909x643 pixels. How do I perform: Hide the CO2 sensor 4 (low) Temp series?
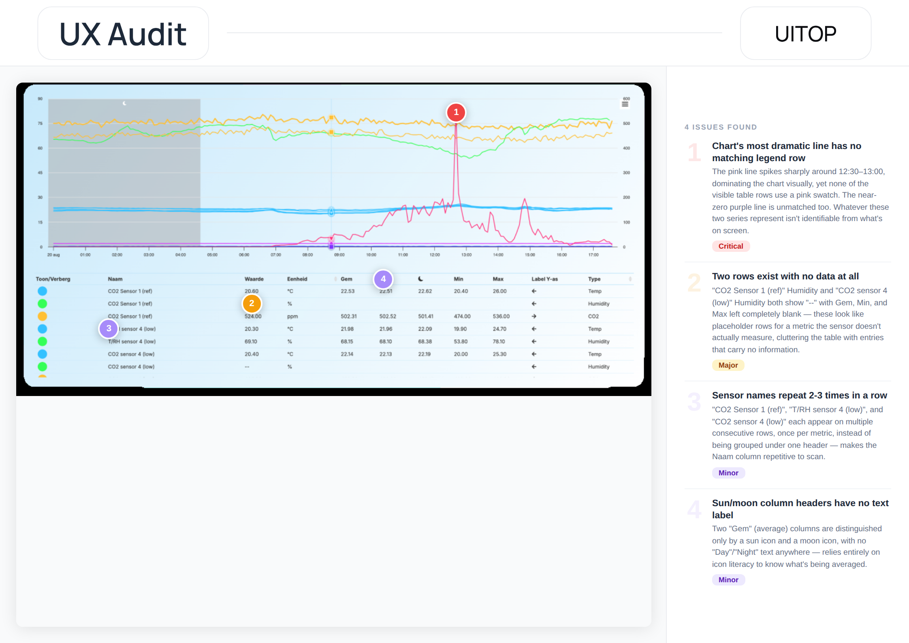[42, 354]
